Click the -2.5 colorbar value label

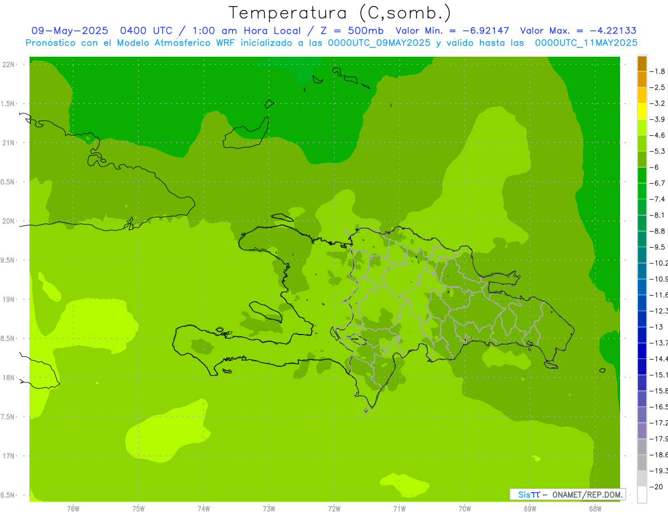click(x=658, y=87)
